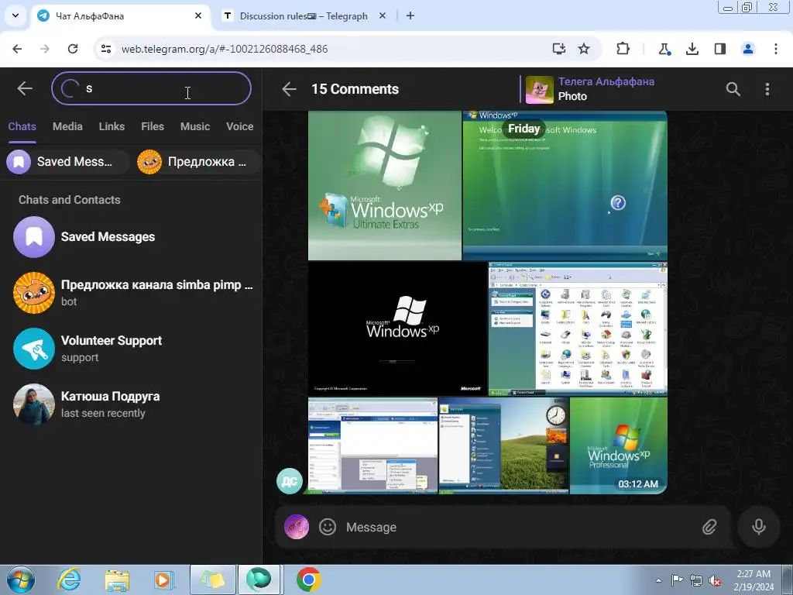793x595 pixels.
Task: Open Предложка канала simba pimp bot chat
Action: click(x=132, y=292)
